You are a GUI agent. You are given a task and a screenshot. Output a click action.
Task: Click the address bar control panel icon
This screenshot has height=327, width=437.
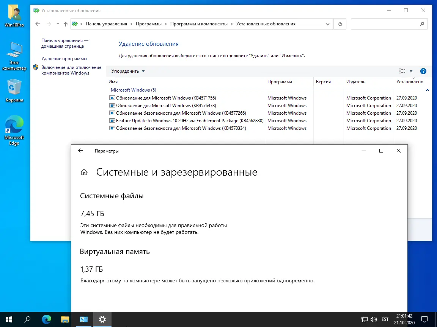(x=75, y=24)
